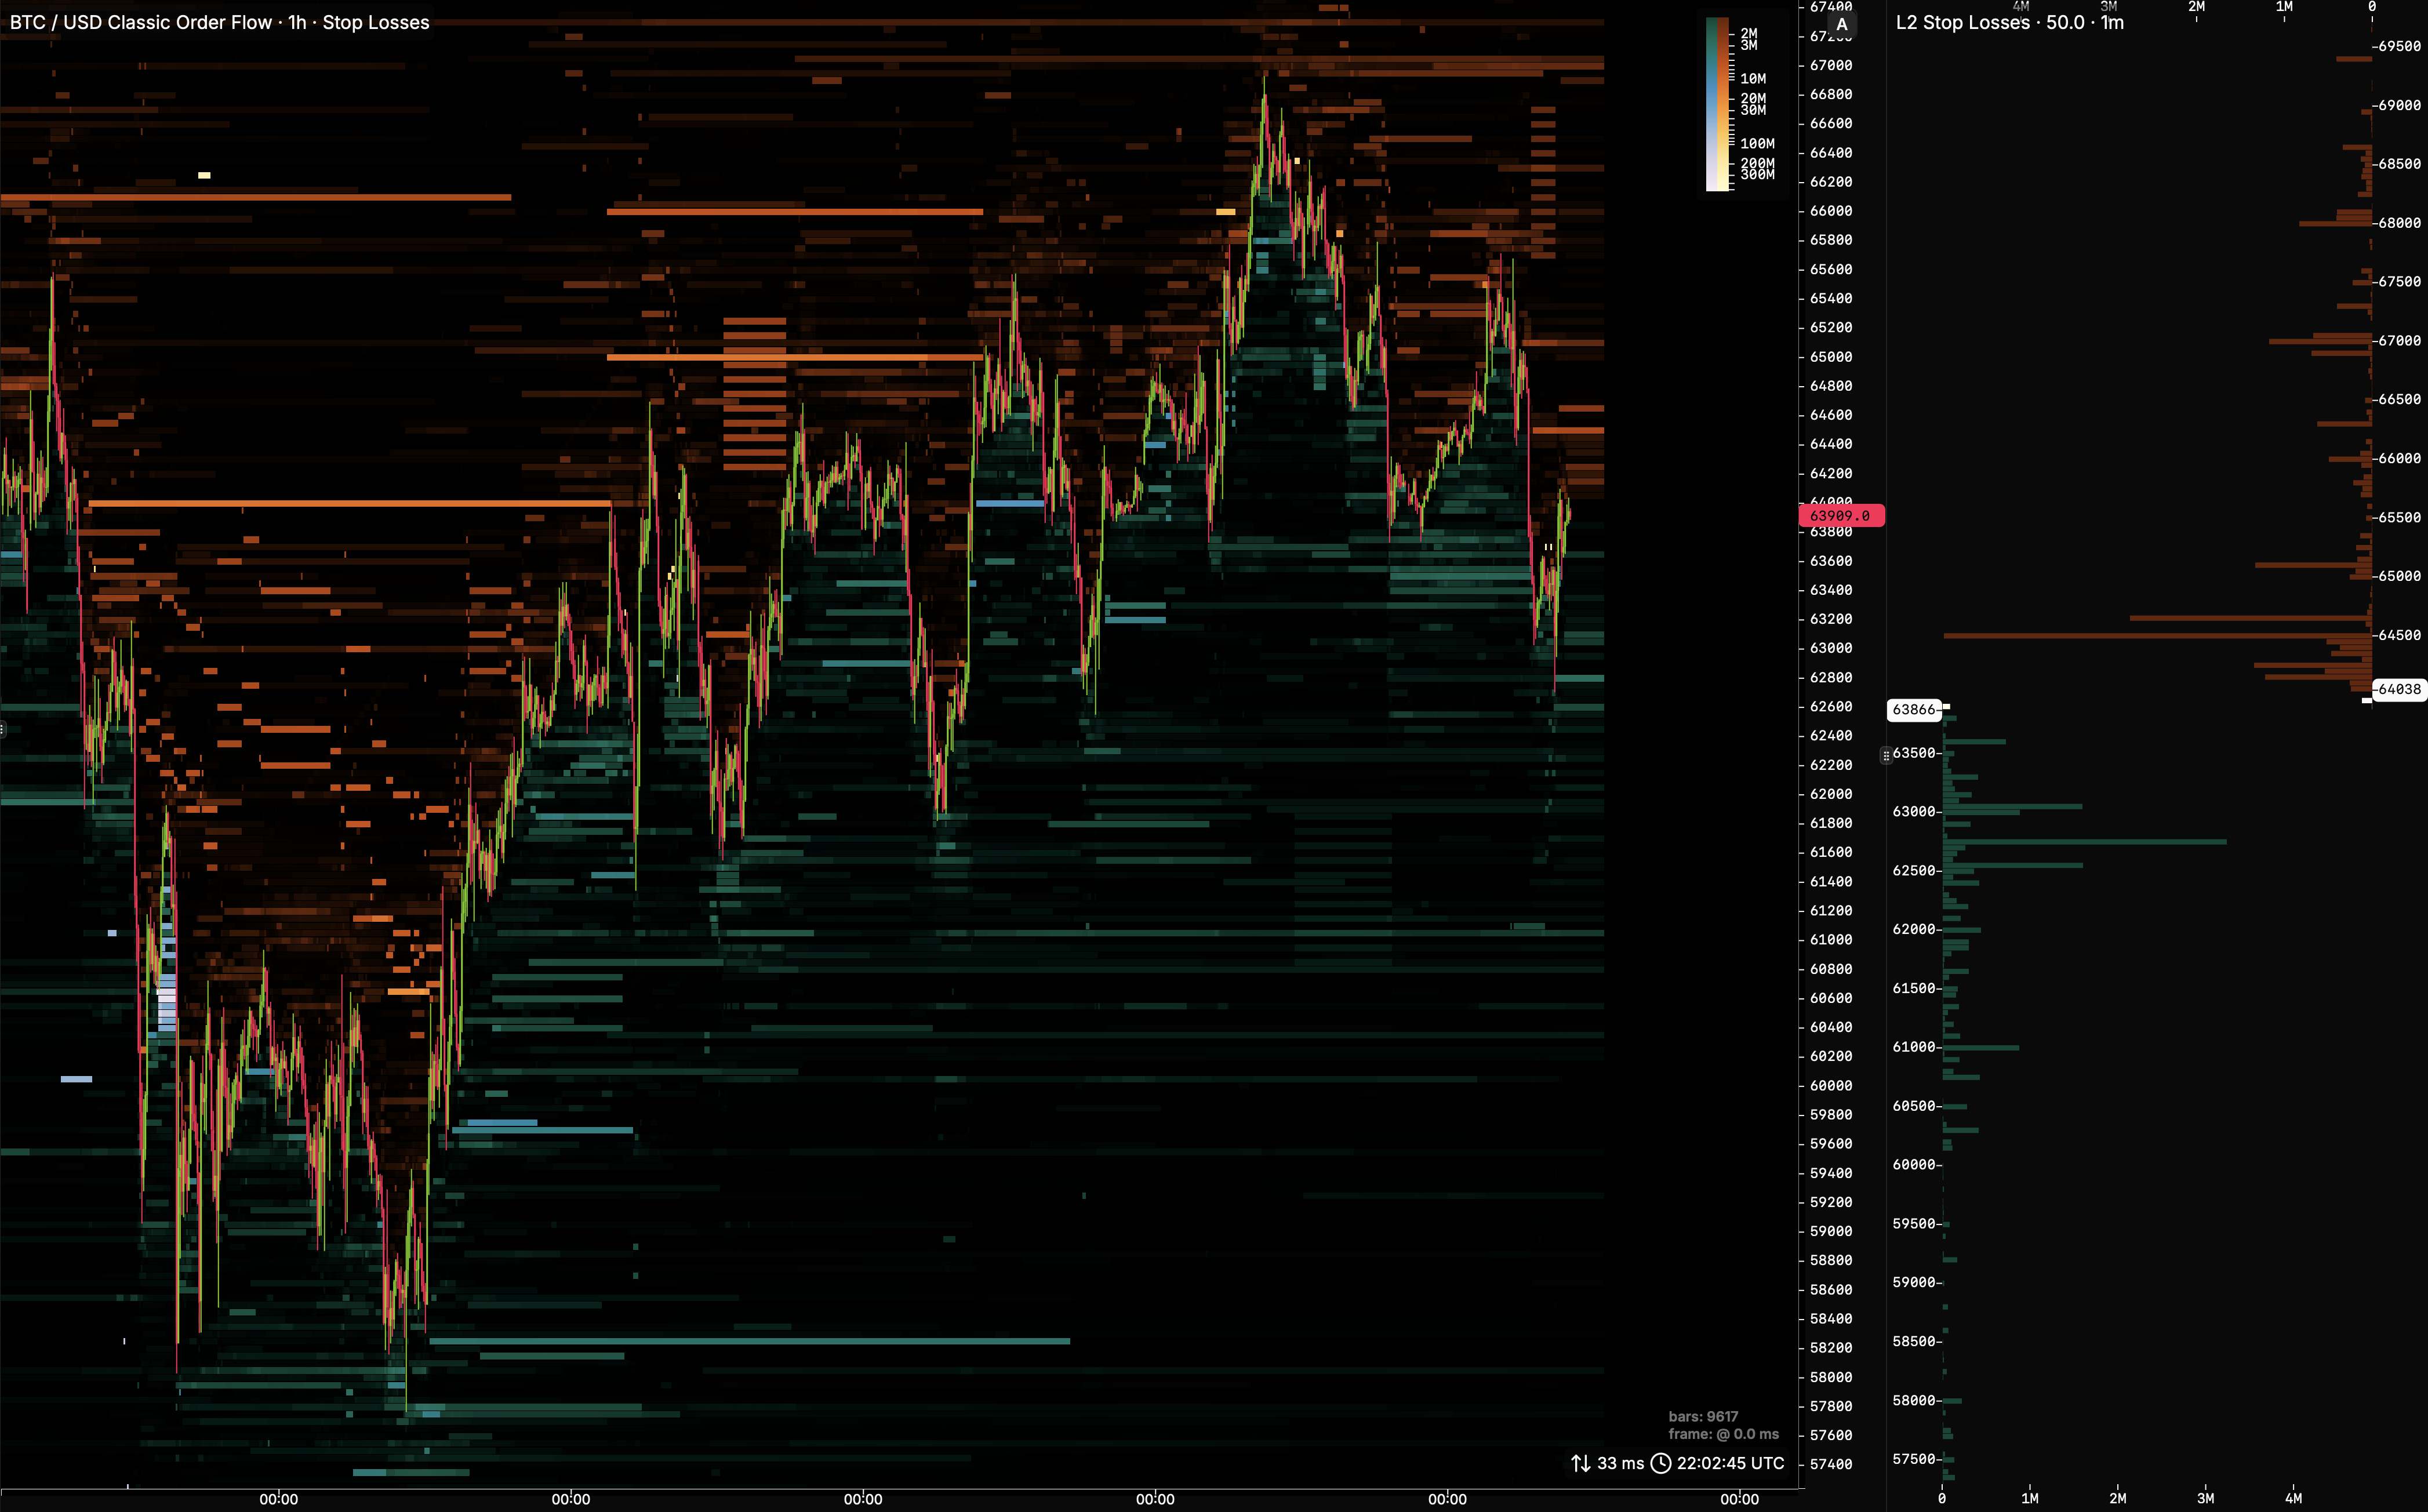This screenshot has width=2428, height=1512.
Task: Click the 66400 price axis label
Action: 1831,153
